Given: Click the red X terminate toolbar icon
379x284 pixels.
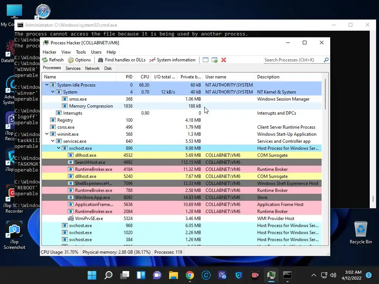Looking at the screenshot, I should (224, 60).
